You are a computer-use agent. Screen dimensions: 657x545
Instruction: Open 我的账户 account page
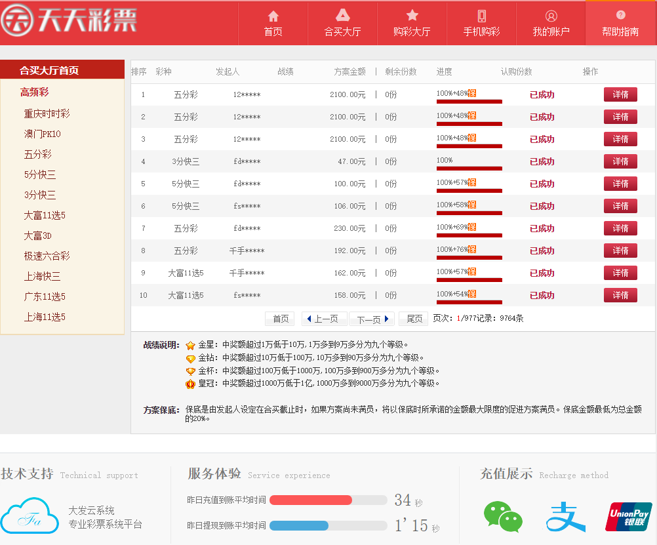point(551,23)
